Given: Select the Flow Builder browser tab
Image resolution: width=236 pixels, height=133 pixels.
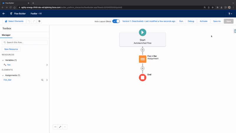Looking at the screenshot, I should point(15,3).
